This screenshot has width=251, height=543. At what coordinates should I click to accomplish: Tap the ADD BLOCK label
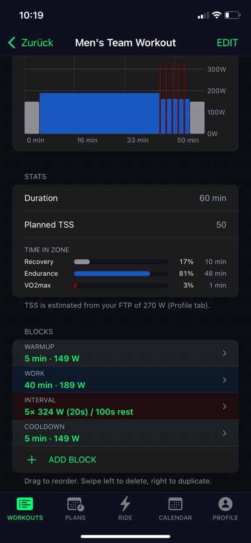73,460
